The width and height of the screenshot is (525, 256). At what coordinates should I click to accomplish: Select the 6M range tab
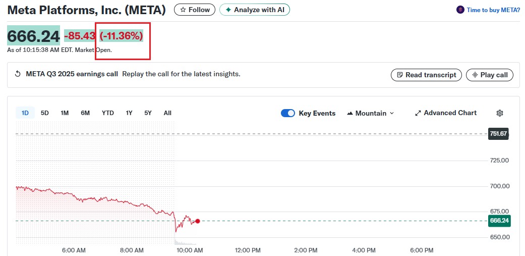(85, 113)
